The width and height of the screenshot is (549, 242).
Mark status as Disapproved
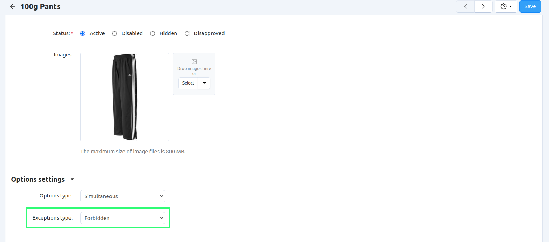(187, 33)
